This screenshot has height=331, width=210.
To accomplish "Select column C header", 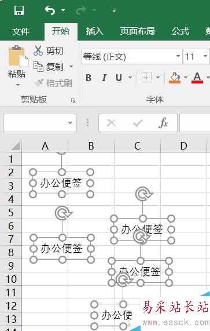I will point(137,146).
